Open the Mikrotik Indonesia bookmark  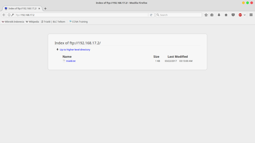13,22
